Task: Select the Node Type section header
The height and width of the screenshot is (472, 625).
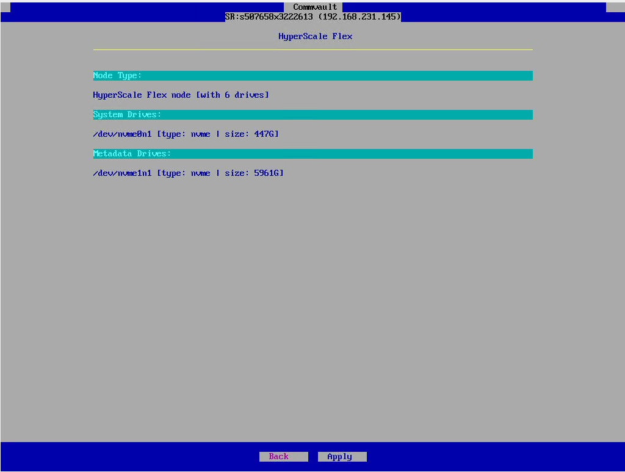Action: coord(313,76)
